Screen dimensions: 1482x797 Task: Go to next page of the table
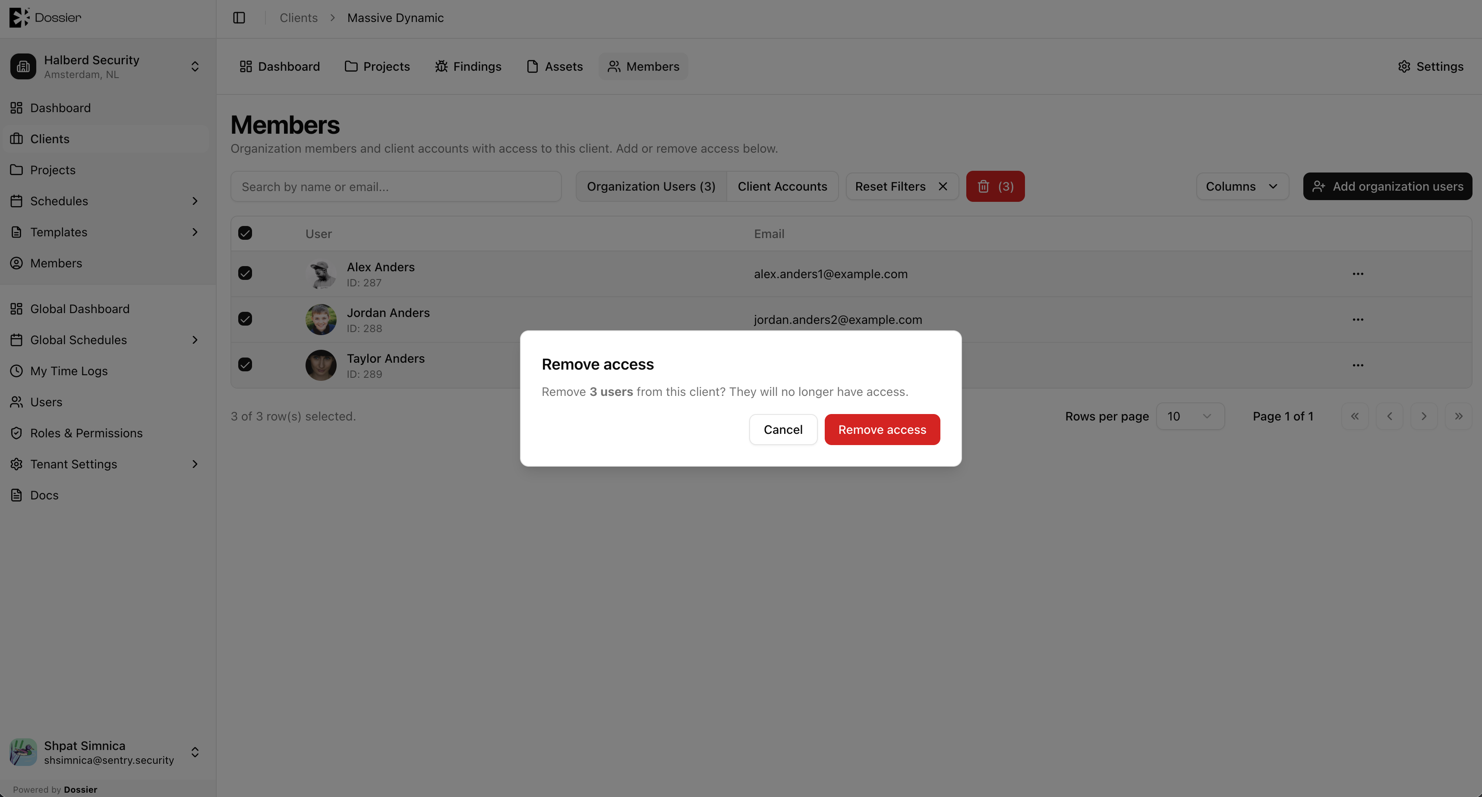point(1424,416)
